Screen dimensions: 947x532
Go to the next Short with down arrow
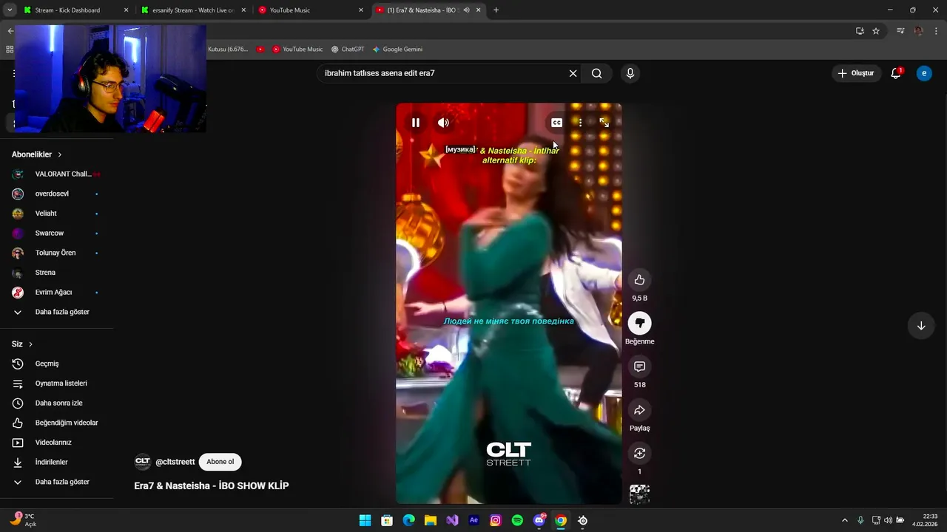click(921, 326)
